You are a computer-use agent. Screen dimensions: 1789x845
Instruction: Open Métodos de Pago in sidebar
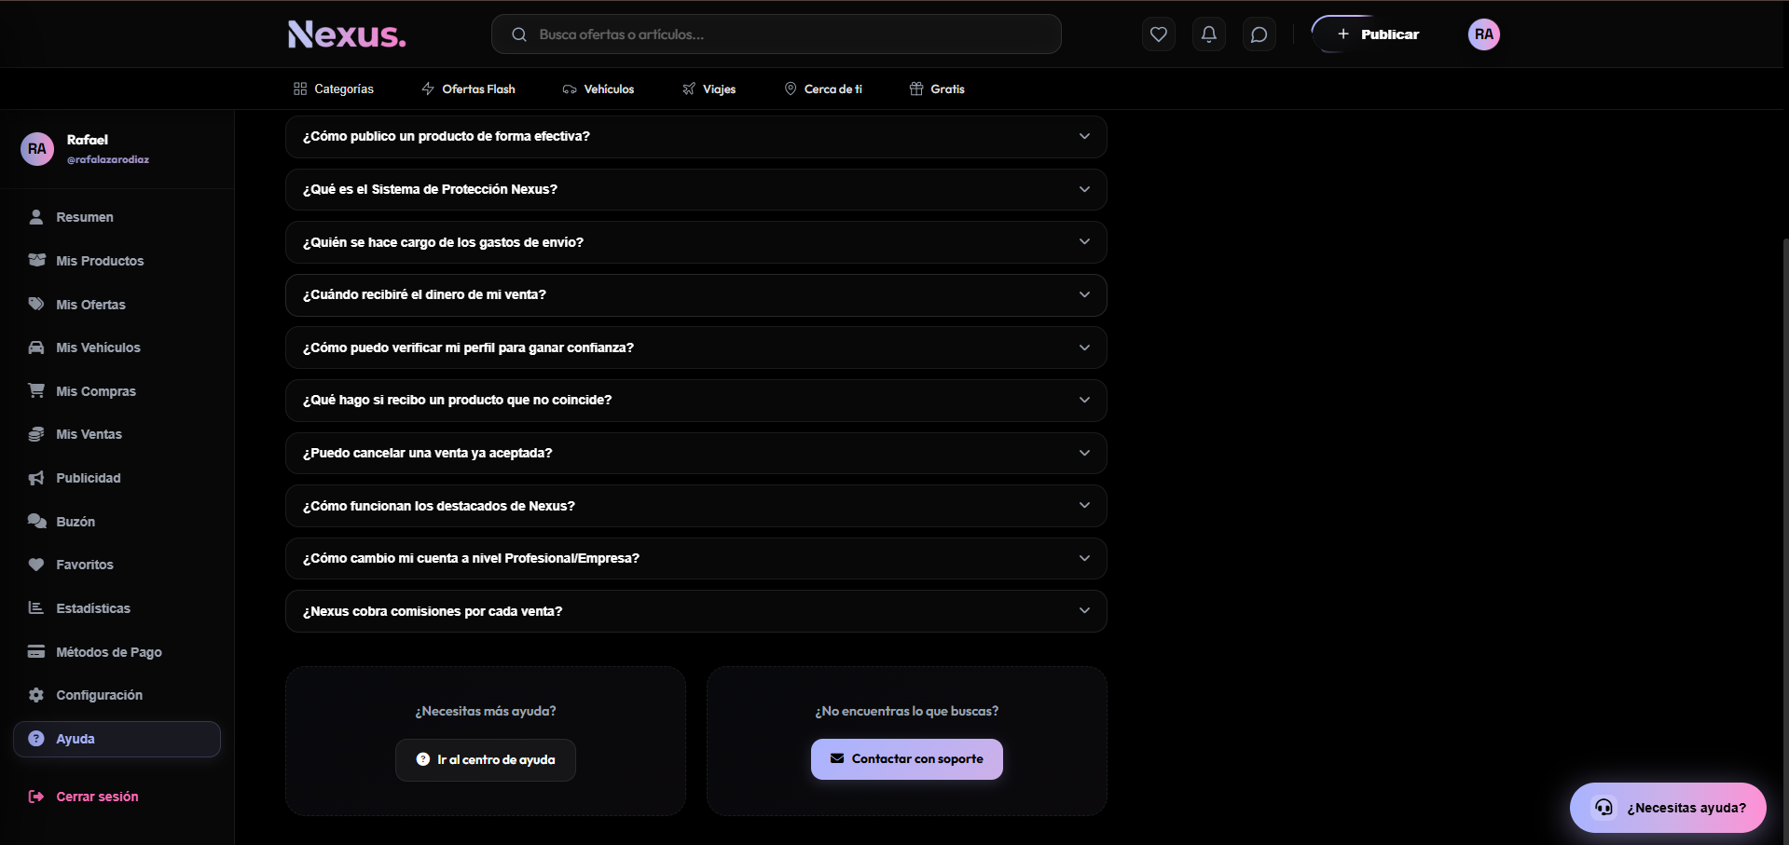coord(117,652)
